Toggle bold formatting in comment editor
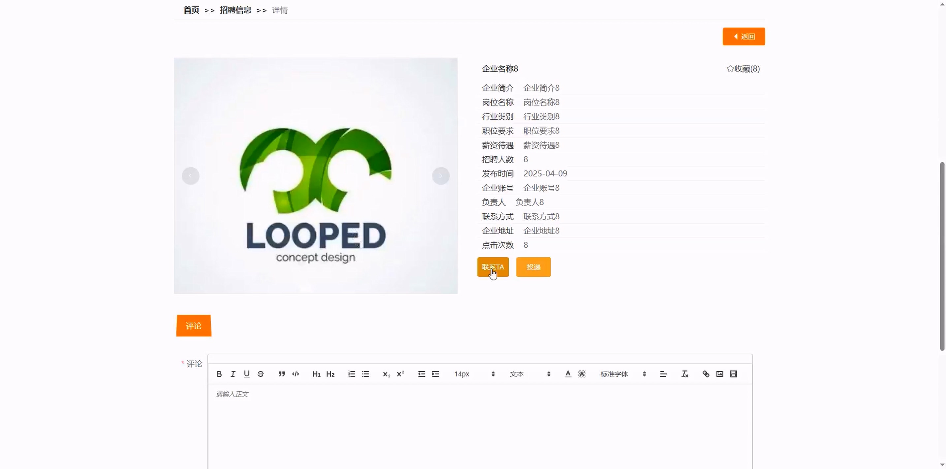Image resolution: width=946 pixels, height=469 pixels. (x=219, y=374)
